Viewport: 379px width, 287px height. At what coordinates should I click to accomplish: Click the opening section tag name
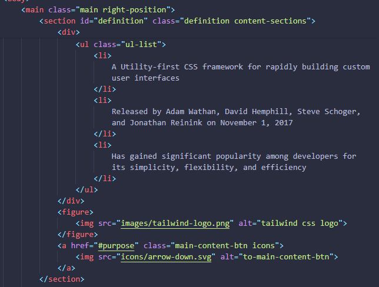click(x=59, y=21)
